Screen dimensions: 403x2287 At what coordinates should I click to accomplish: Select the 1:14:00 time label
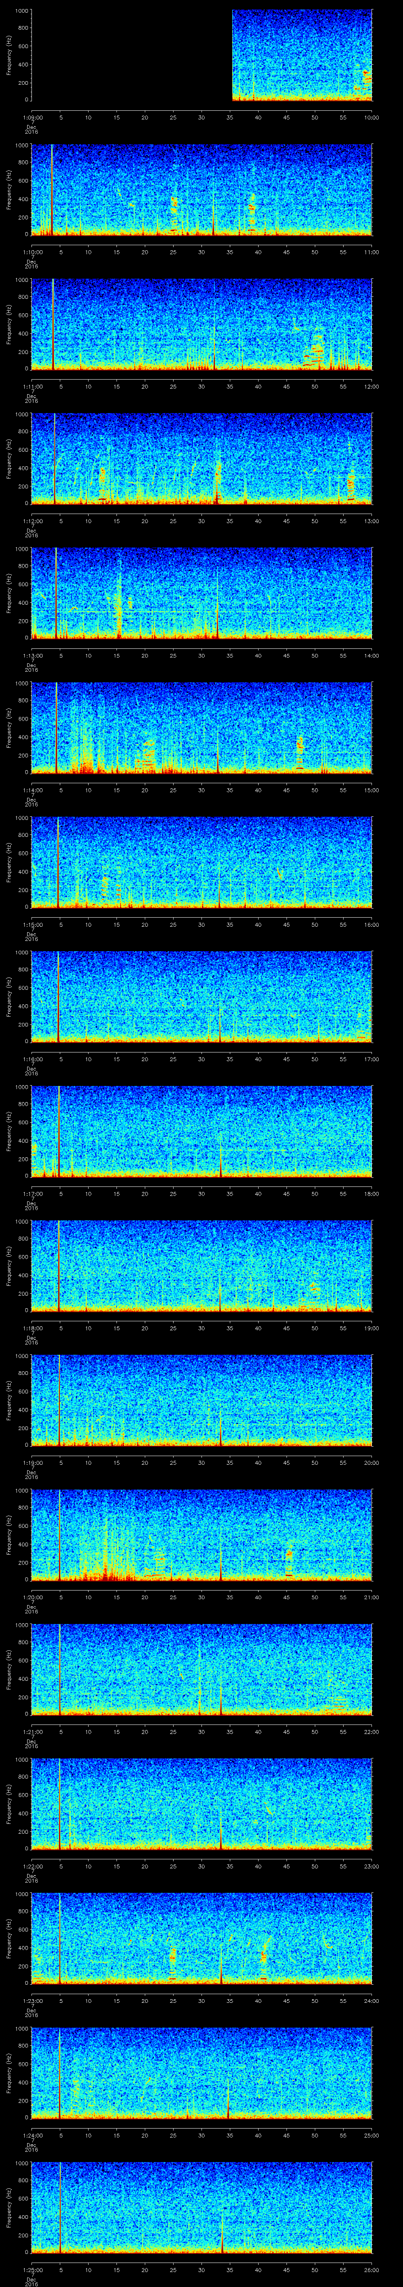pos(31,790)
